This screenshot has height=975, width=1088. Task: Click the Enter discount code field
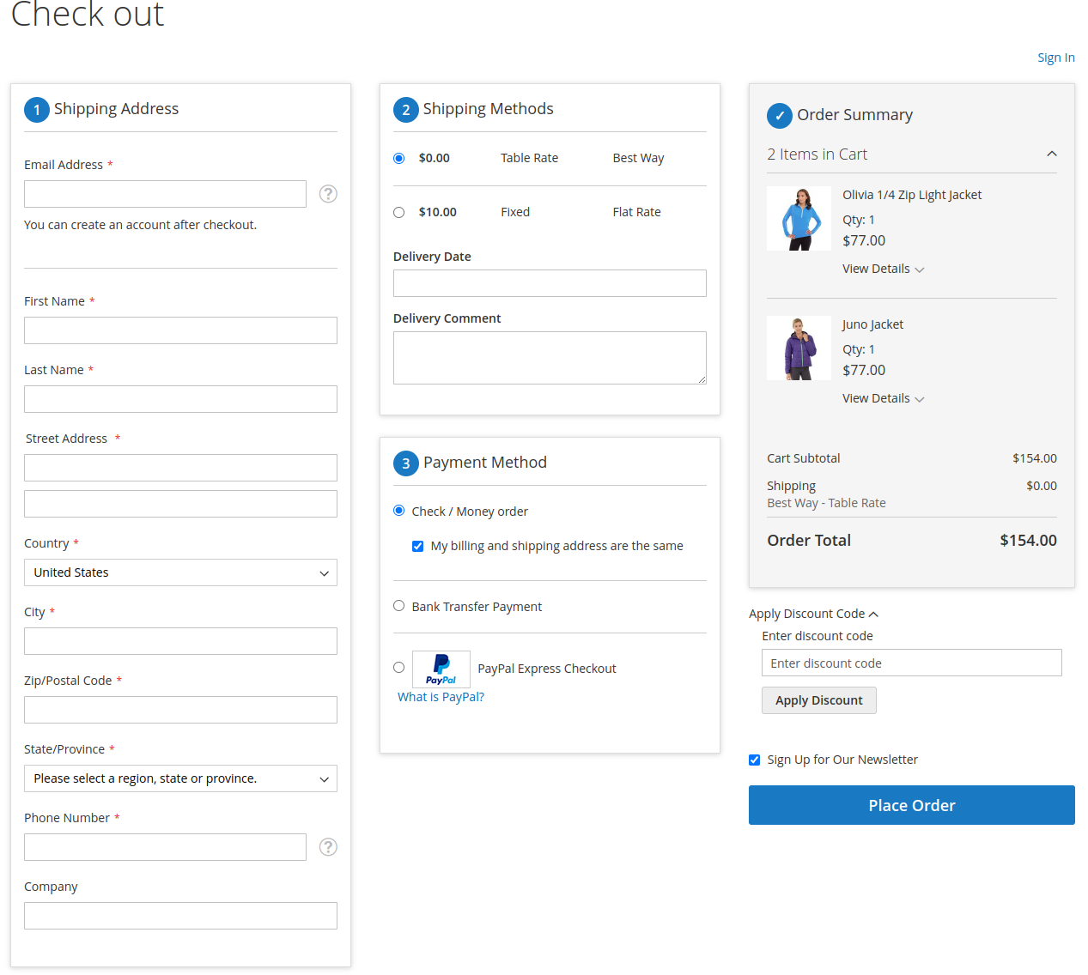(x=912, y=663)
